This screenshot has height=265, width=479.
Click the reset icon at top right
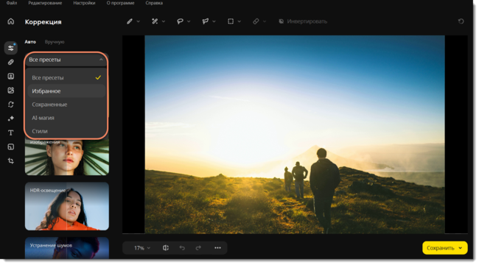pyautogui.click(x=461, y=21)
